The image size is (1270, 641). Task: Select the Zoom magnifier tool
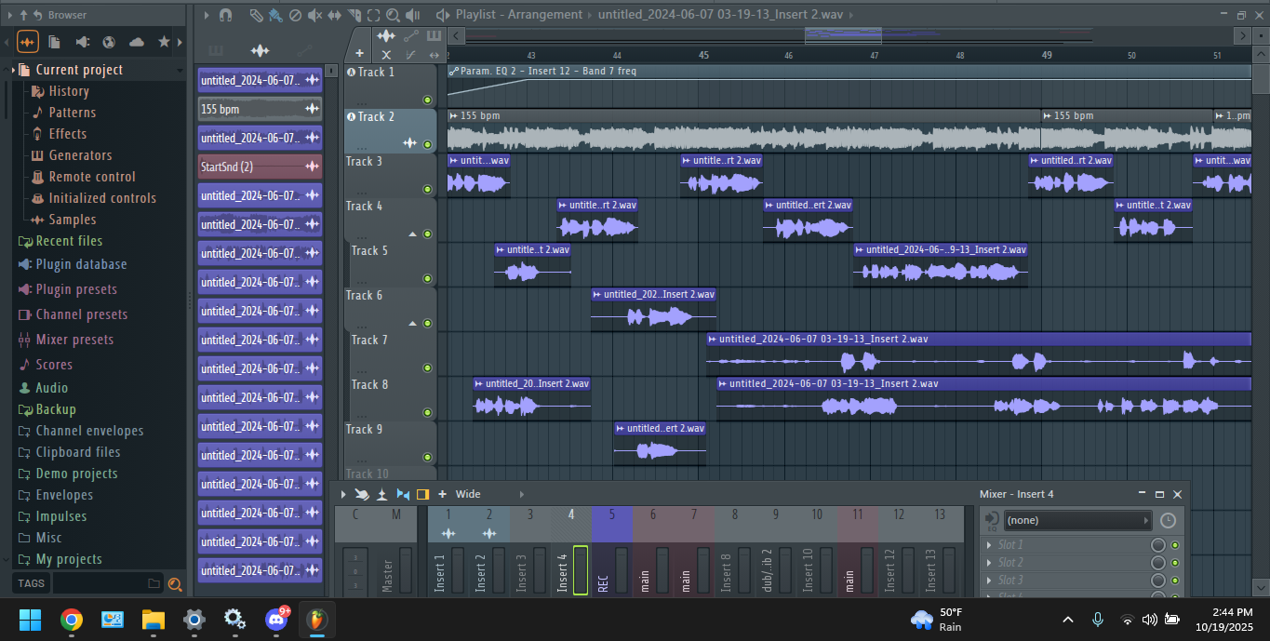coord(393,15)
